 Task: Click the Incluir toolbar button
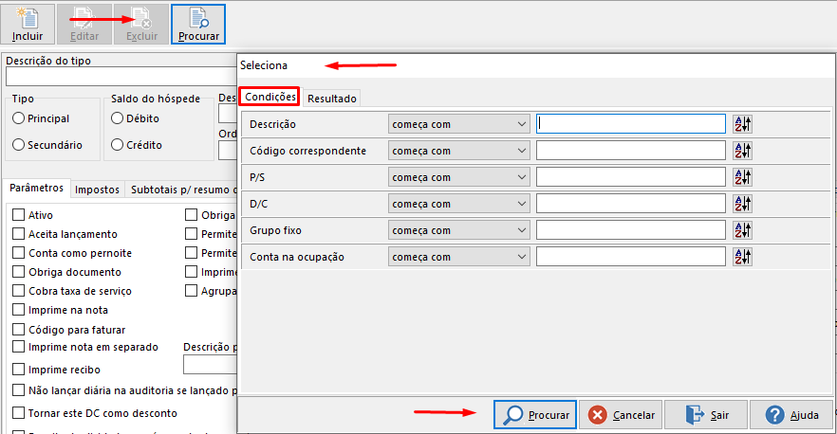click(28, 24)
